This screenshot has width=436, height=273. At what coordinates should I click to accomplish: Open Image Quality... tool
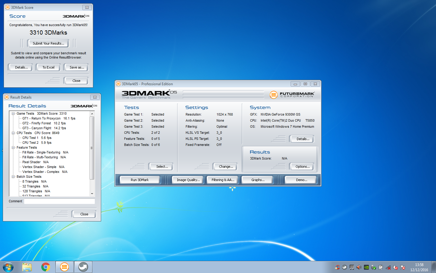(x=188, y=180)
